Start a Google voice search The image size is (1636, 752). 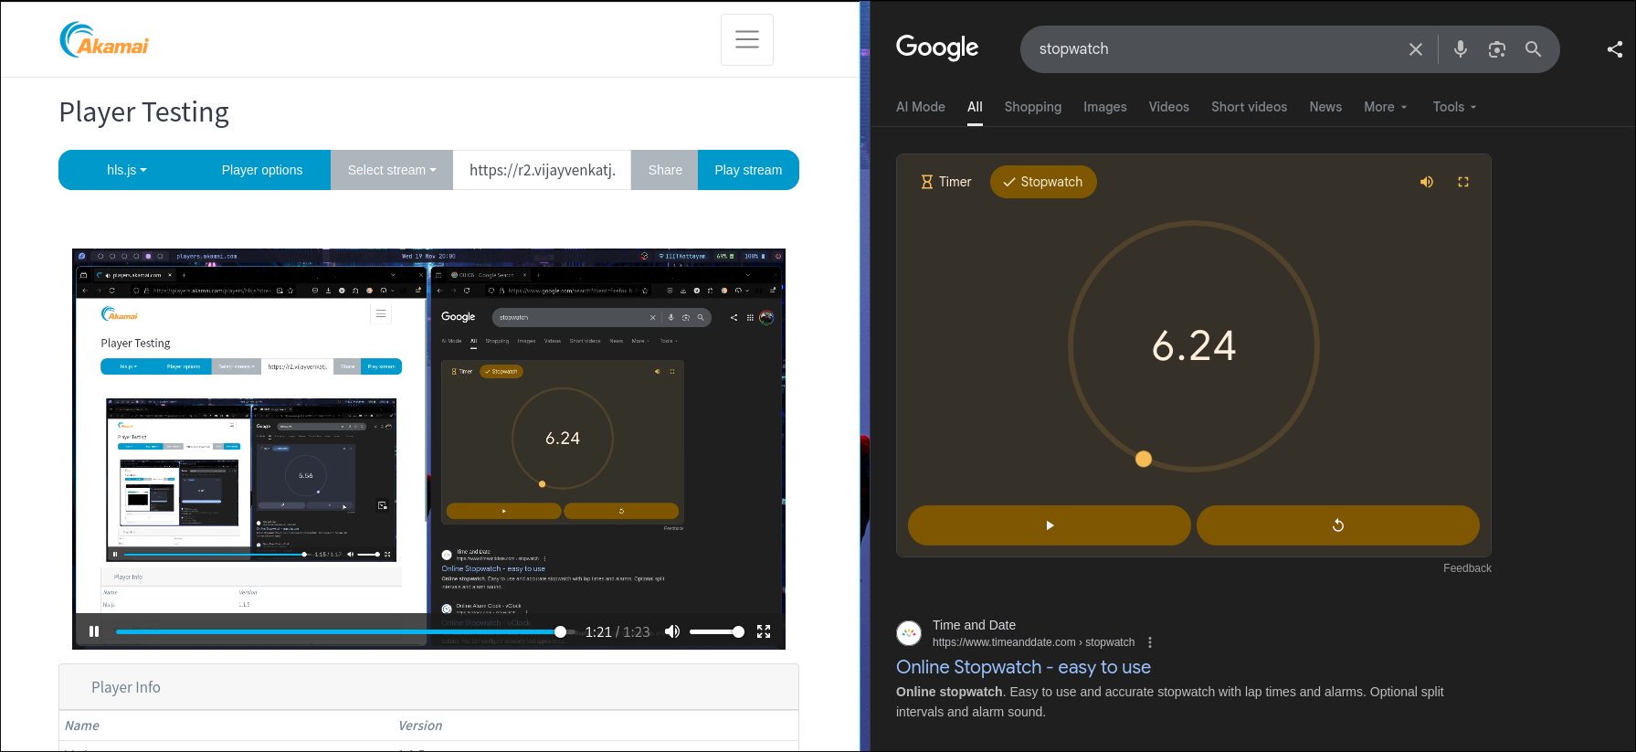coord(1461,49)
